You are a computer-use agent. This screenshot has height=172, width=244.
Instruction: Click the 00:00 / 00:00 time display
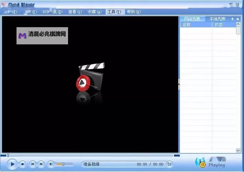(x=150, y=164)
